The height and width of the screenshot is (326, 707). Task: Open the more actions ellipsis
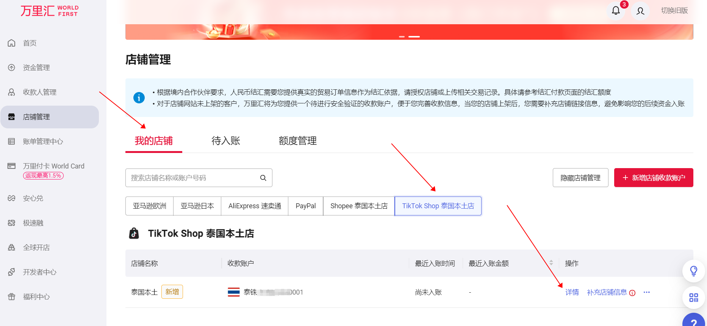[647, 292]
